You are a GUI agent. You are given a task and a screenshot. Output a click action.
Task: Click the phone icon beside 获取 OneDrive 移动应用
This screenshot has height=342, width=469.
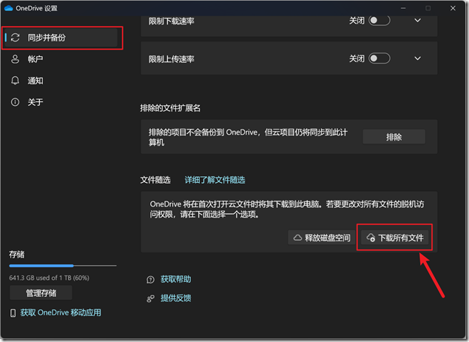(x=13, y=313)
